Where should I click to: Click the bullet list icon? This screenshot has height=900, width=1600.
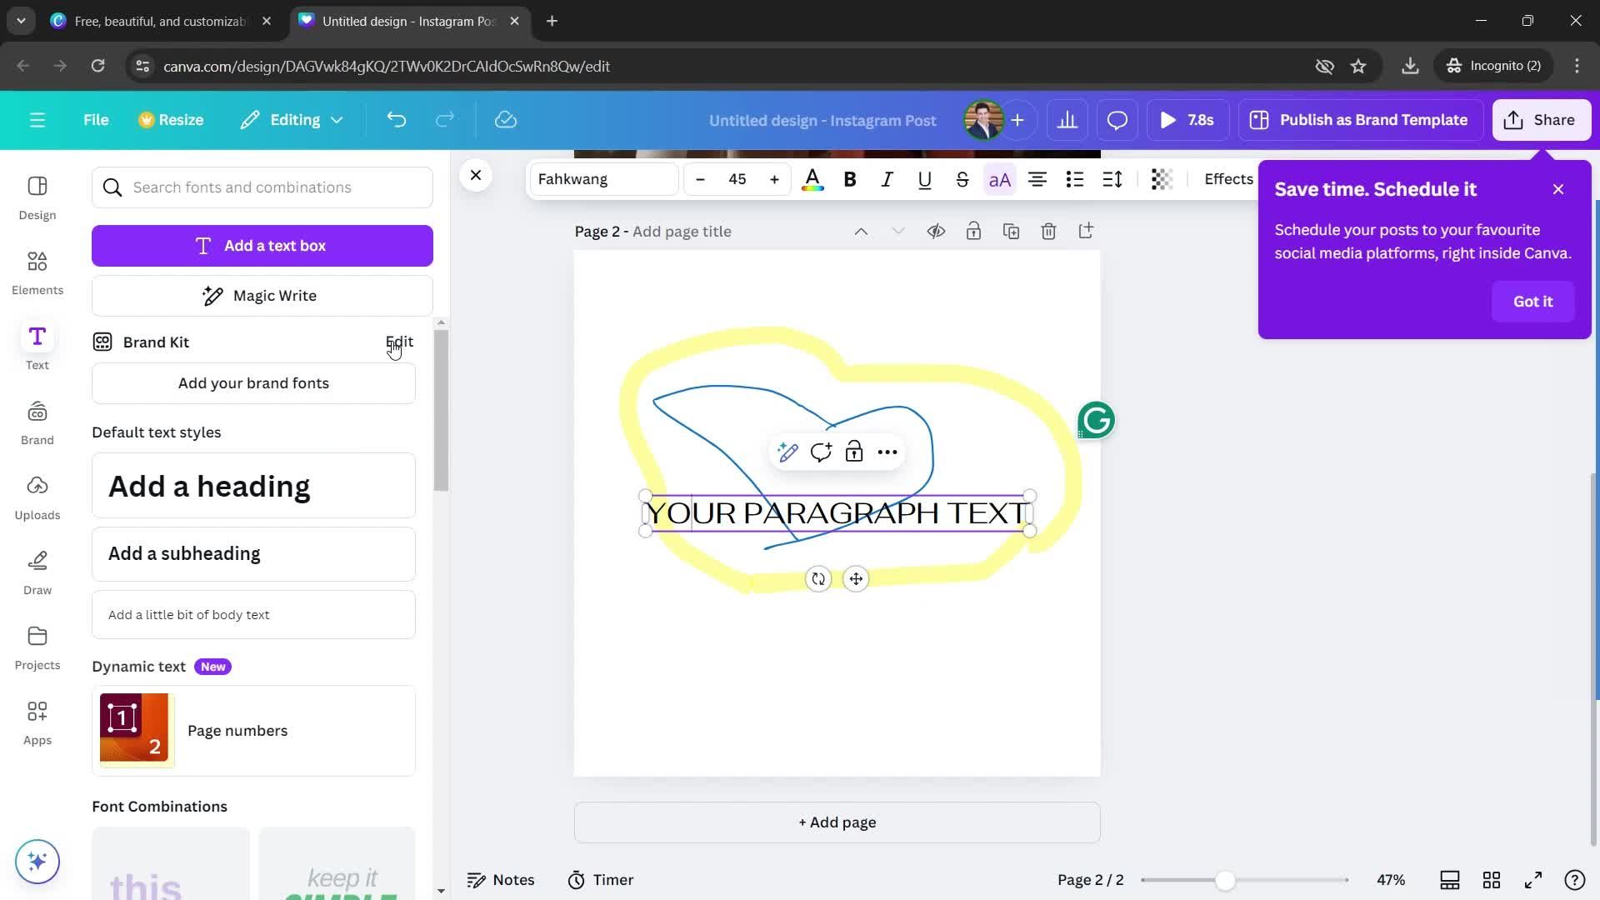click(x=1075, y=178)
